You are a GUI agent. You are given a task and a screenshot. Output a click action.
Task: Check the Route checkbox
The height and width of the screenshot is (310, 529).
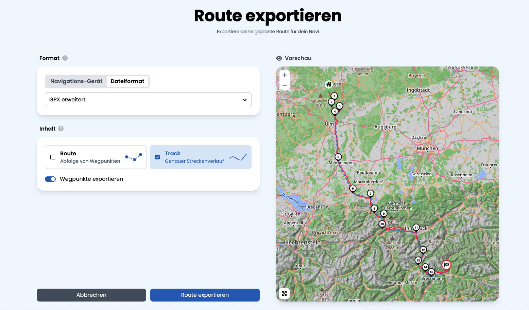[x=53, y=157]
